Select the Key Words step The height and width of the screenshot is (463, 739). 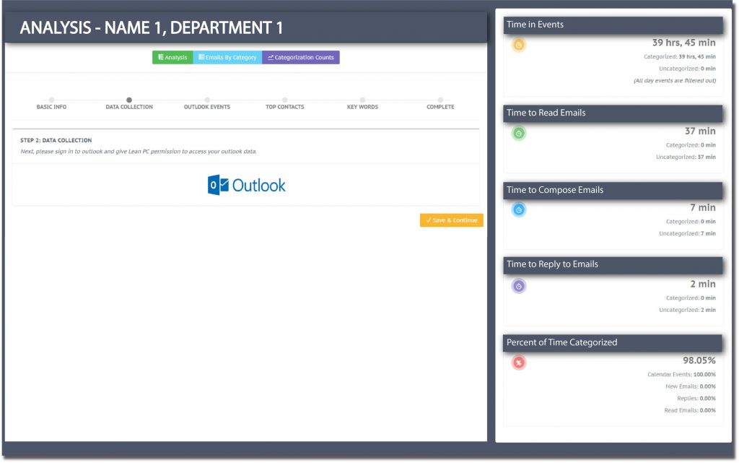362,104
